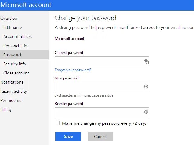Click the Save button
Screen dimensions: 194x145
coord(68,136)
